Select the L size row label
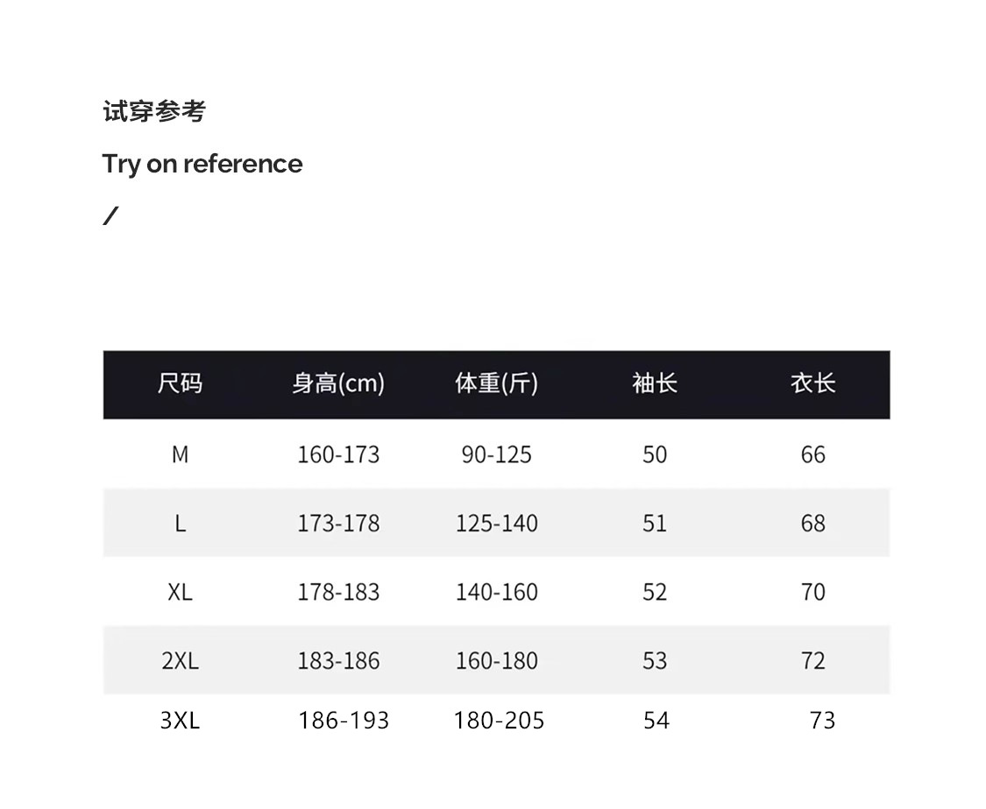This screenshot has width=986, height=809. click(180, 524)
